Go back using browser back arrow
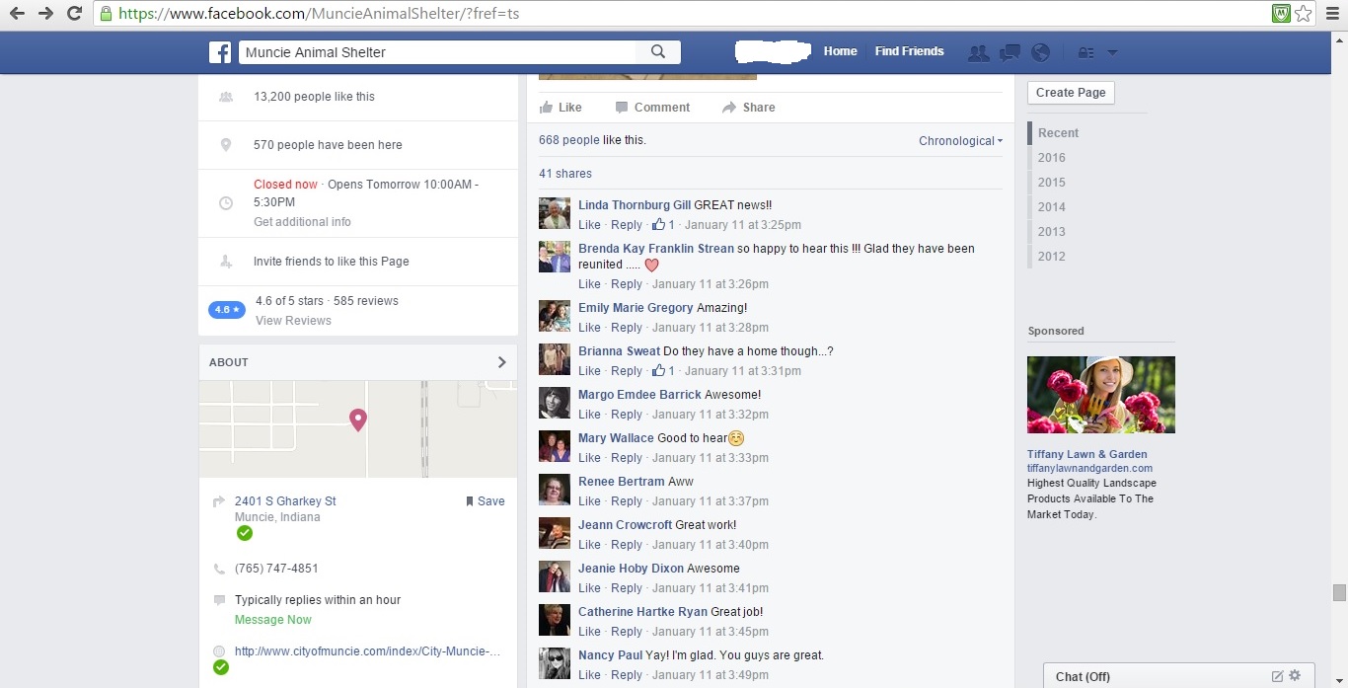1348x688 pixels. 17,14
